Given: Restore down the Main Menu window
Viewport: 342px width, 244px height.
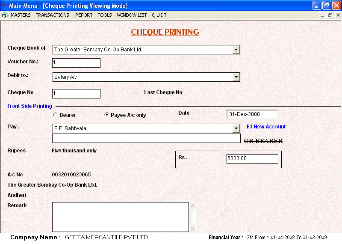Looking at the screenshot, I should [327, 6].
